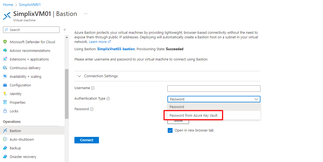The height and width of the screenshot is (162, 323).
Task: Click the Advisor recommendations cloud icon
Action: pos(5,50)
